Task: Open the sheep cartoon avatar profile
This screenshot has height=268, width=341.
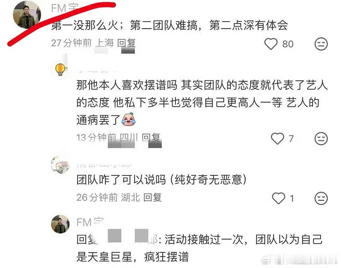Action: (x=60, y=165)
